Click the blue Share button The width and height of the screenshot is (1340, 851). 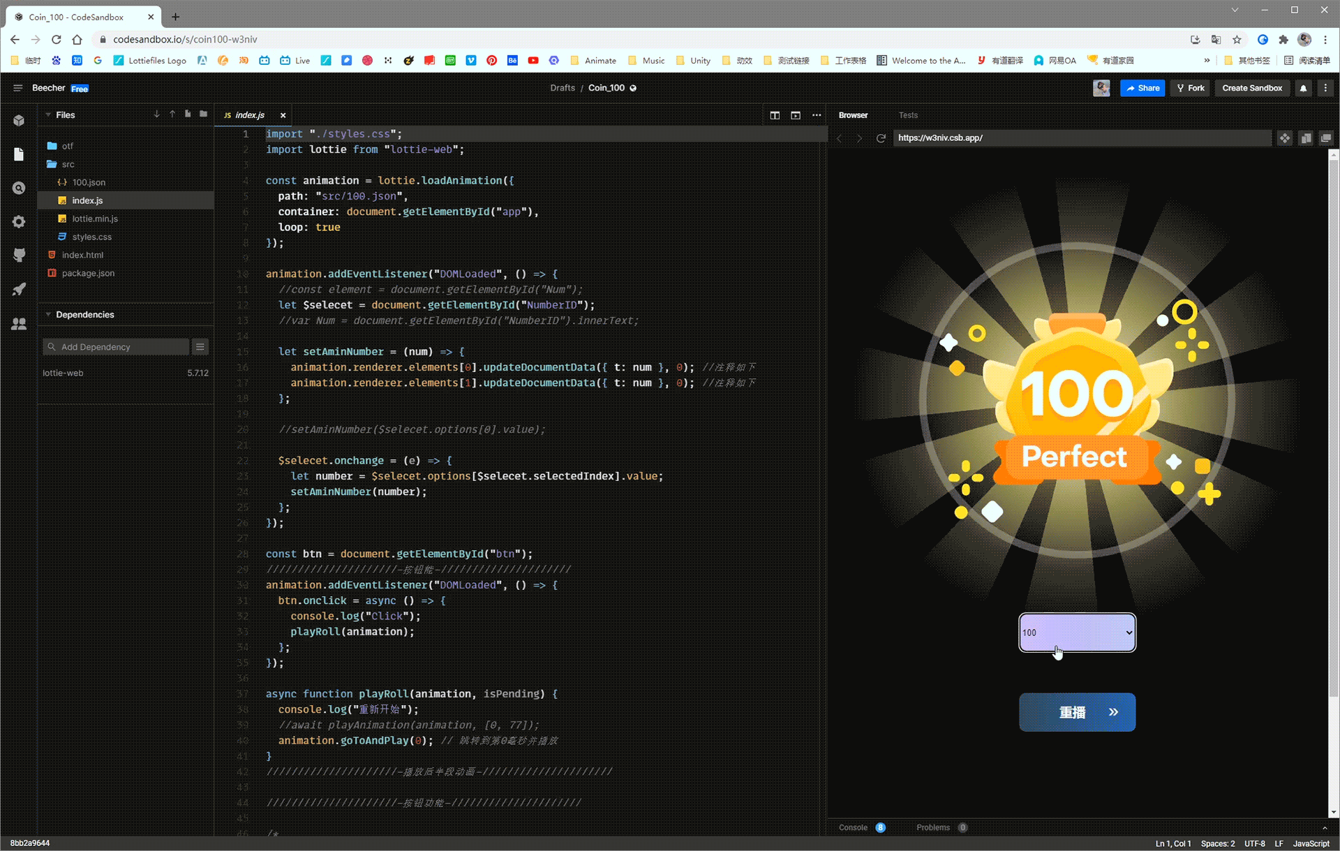coord(1142,88)
